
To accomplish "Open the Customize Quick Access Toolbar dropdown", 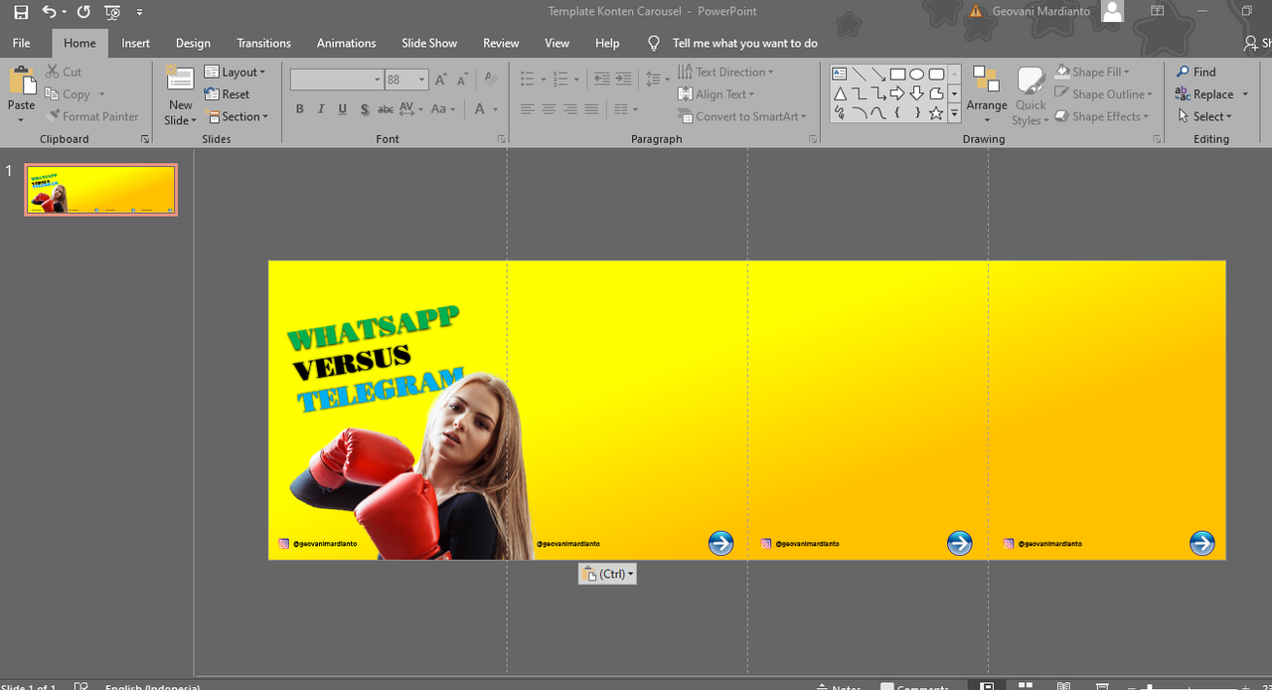I will (139, 12).
